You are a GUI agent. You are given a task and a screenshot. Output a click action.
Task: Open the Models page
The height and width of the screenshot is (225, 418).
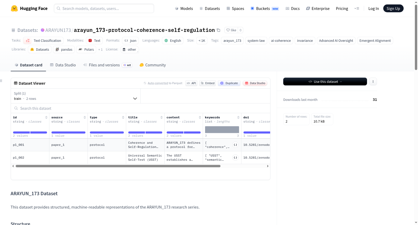coord(184,8)
